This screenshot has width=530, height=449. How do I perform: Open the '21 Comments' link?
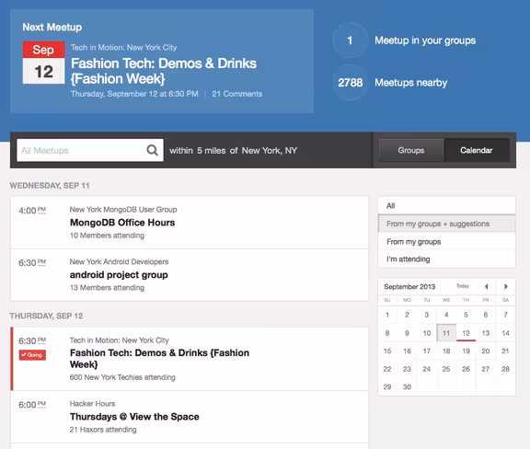point(237,94)
